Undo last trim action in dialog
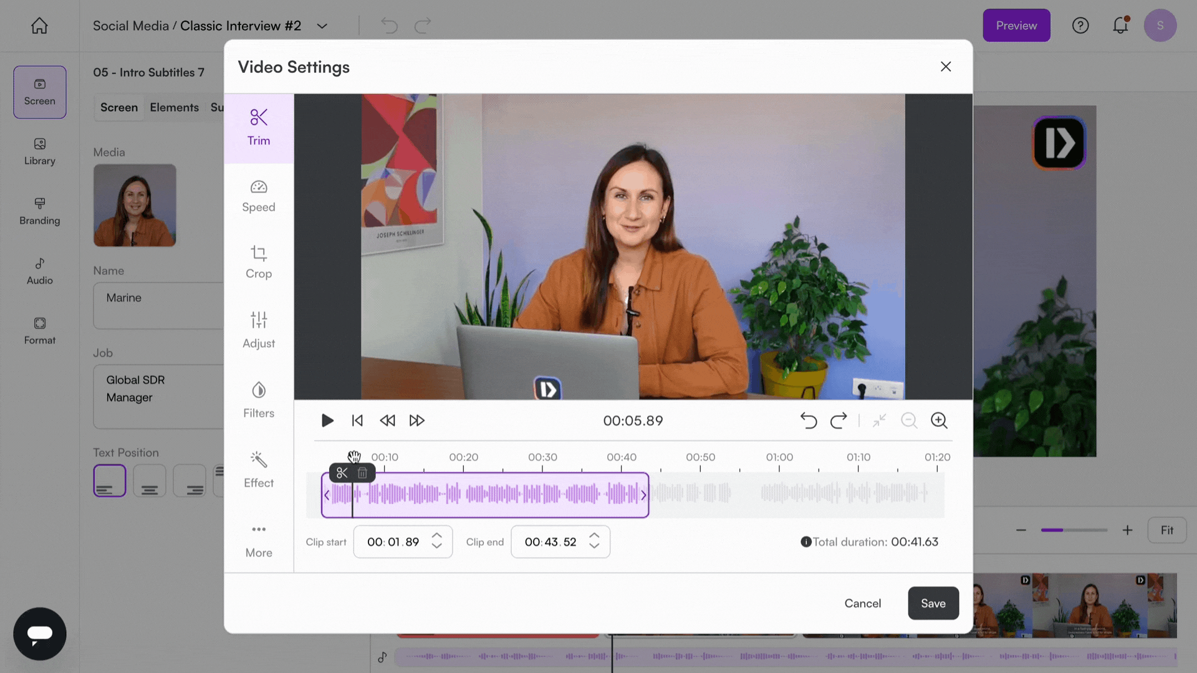The width and height of the screenshot is (1197, 673). point(809,421)
